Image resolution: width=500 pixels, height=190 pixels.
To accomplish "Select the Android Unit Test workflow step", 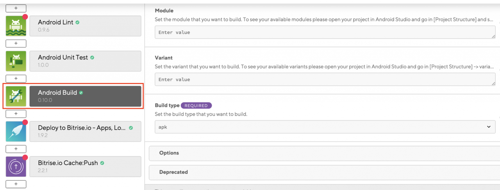I will click(x=85, y=61).
